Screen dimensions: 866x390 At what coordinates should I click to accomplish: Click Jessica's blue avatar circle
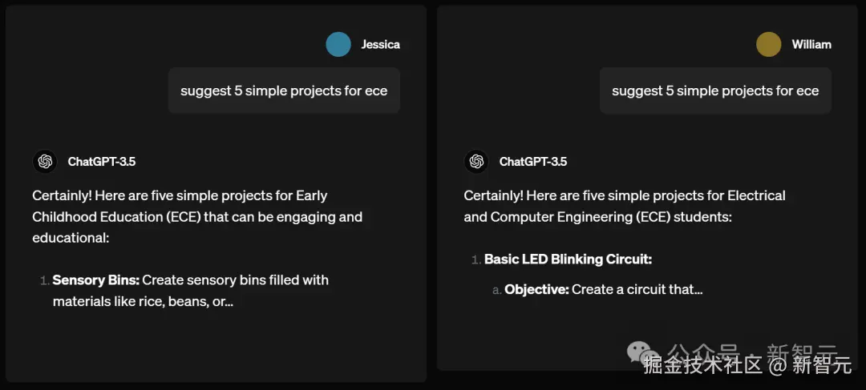(338, 45)
